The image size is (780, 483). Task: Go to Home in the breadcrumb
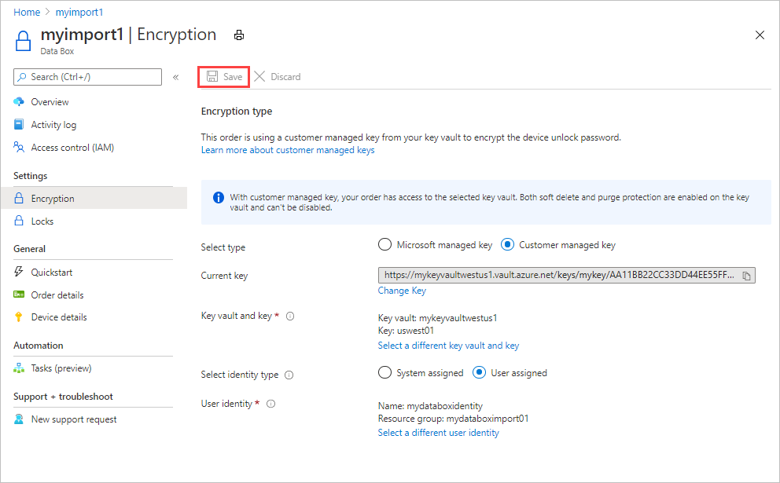click(27, 12)
